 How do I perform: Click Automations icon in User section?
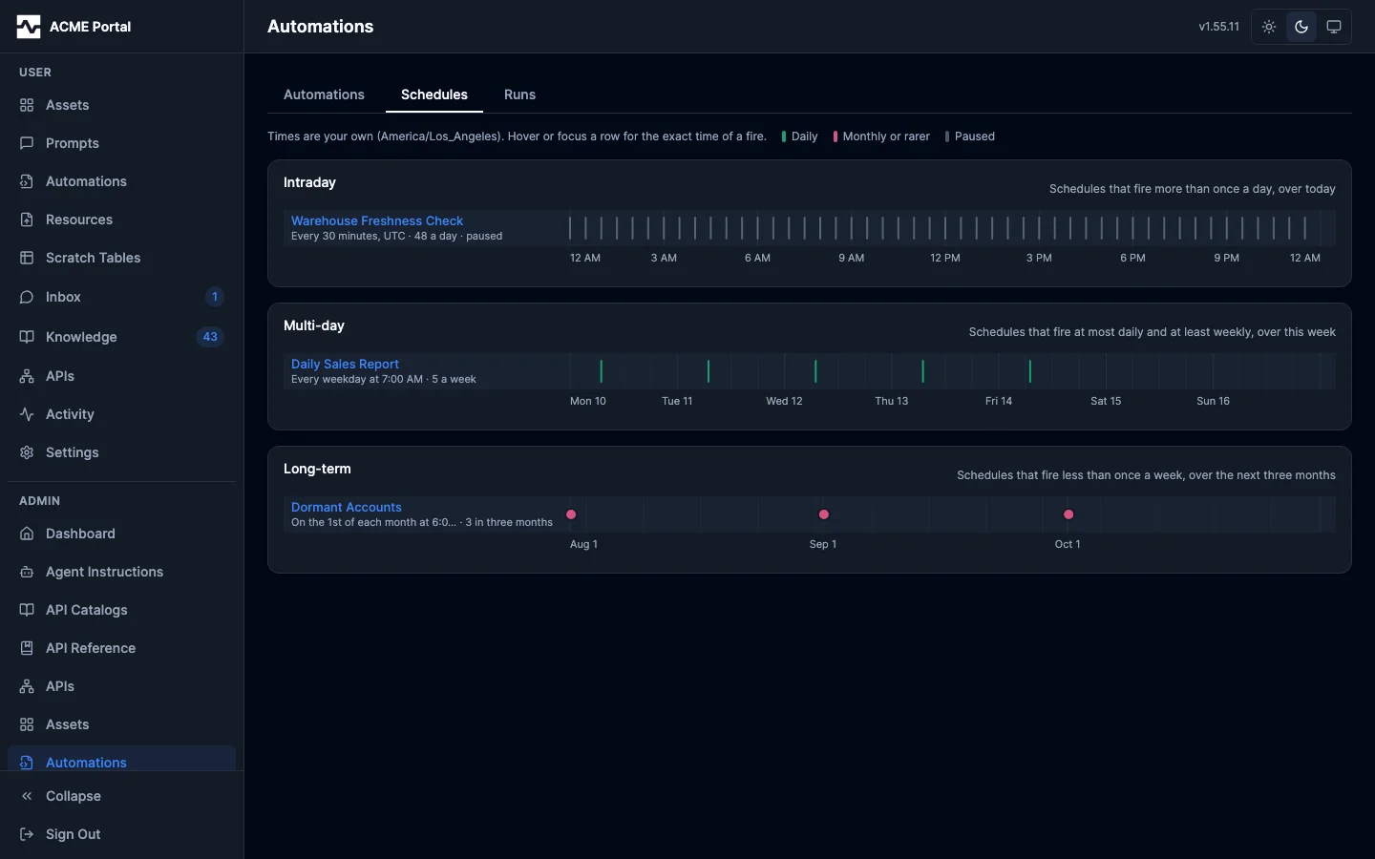[27, 181]
